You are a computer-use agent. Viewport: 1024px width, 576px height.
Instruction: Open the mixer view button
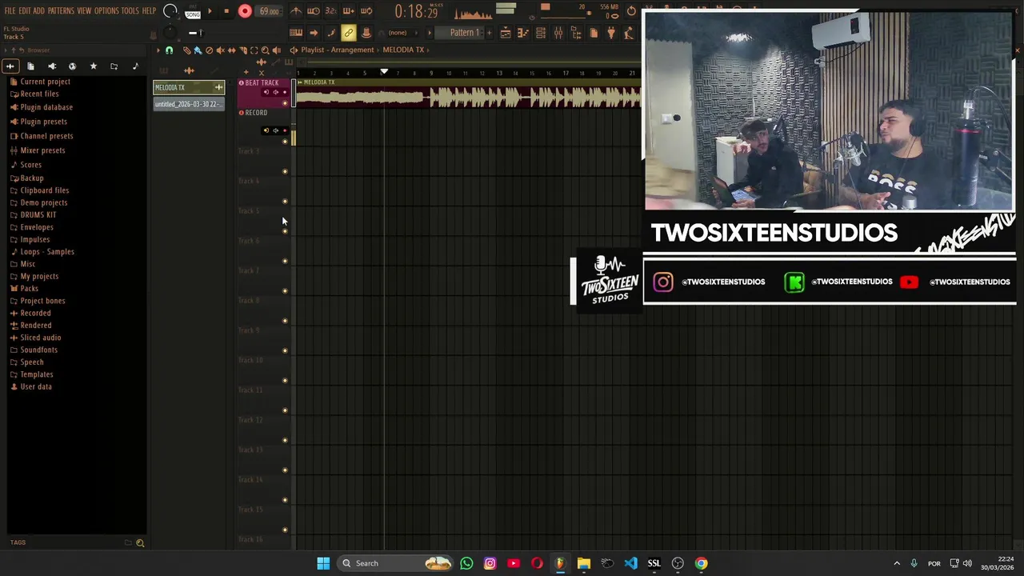(558, 33)
